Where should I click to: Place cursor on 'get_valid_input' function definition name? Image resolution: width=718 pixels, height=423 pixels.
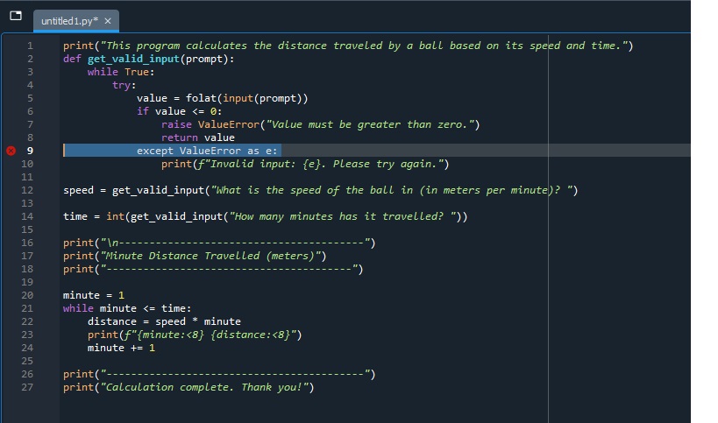tap(133, 59)
